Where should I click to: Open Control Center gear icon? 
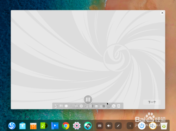coord(77,126)
